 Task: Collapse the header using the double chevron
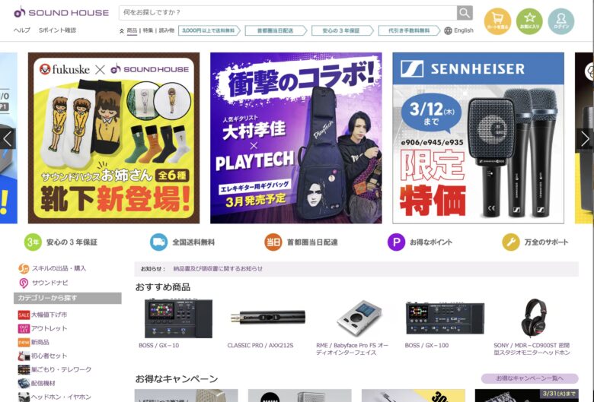click(122, 31)
